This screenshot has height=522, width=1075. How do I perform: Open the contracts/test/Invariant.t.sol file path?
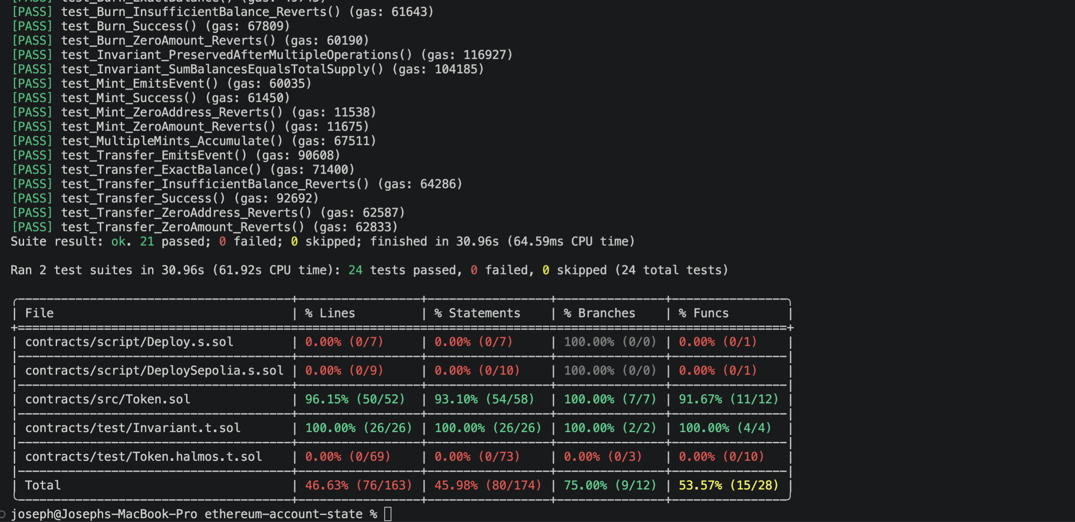tap(133, 428)
